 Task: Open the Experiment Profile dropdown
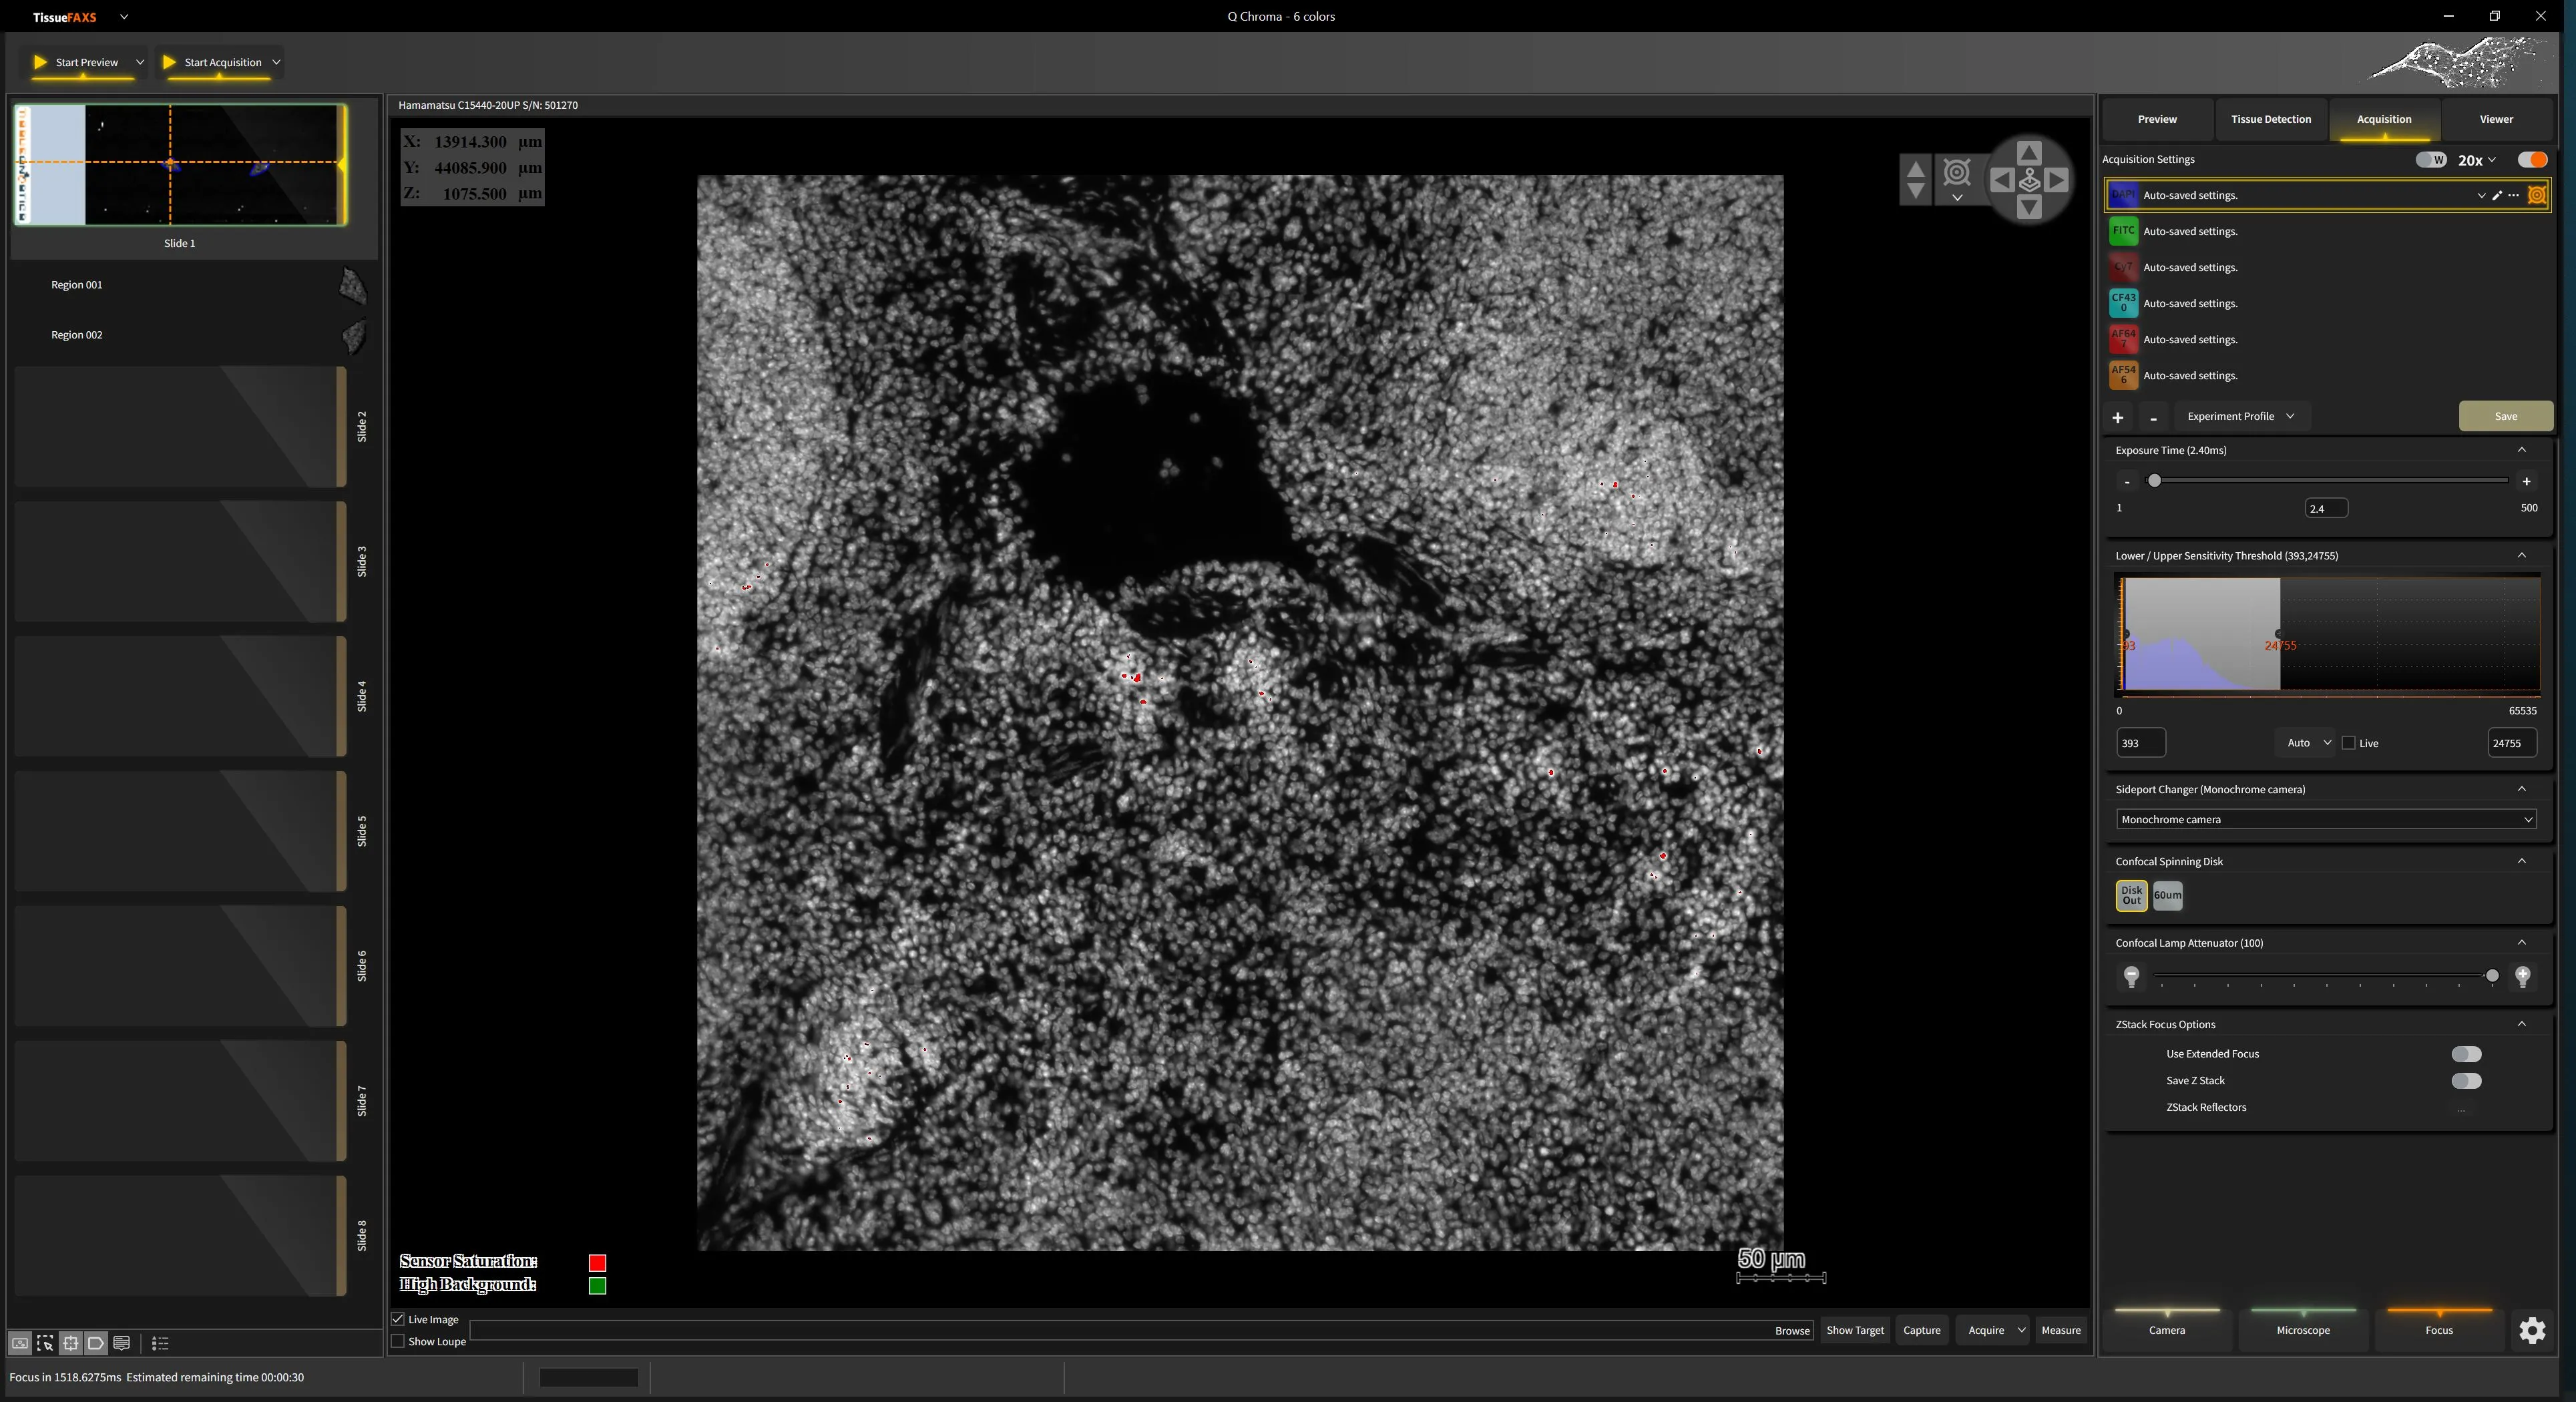click(2240, 416)
